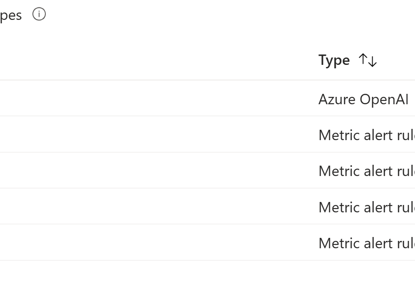Select the last Metric alert rule cell
Screen dimensions: 415x301
tap(367, 243)
